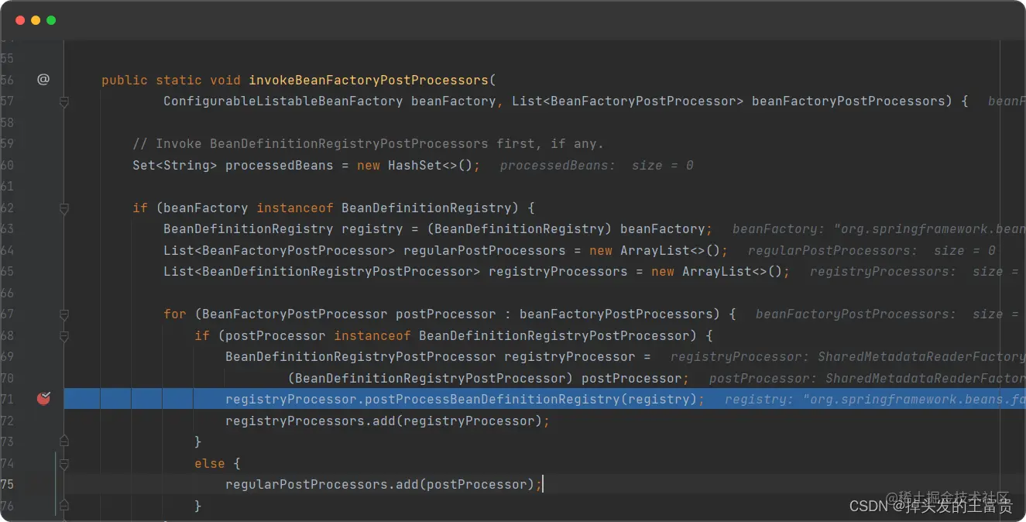This screenshot has width=1026, height=522.
Task: Click the red close window button
Action: [20, 20]
